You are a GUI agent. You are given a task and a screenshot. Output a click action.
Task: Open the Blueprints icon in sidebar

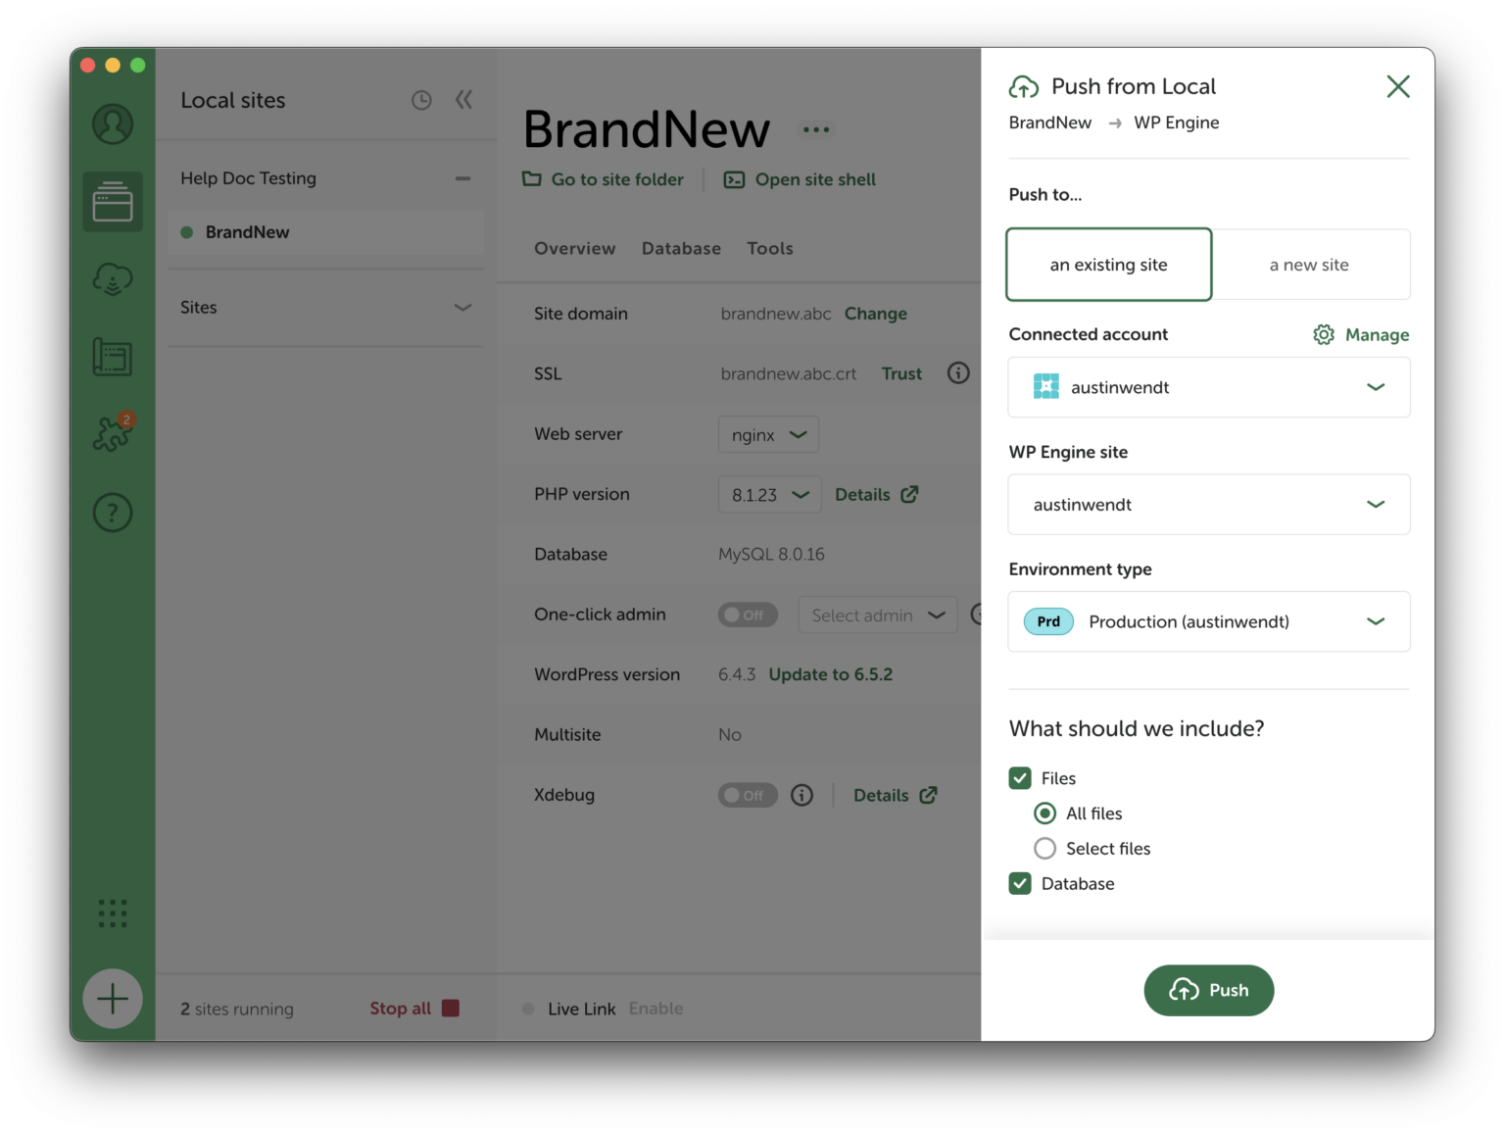(113, 357)
